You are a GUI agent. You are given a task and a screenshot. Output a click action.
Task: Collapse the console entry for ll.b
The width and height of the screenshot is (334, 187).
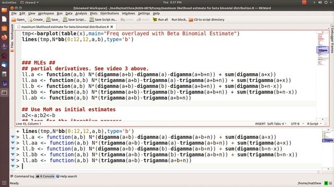pyautogui.click(x=13, y=149)
